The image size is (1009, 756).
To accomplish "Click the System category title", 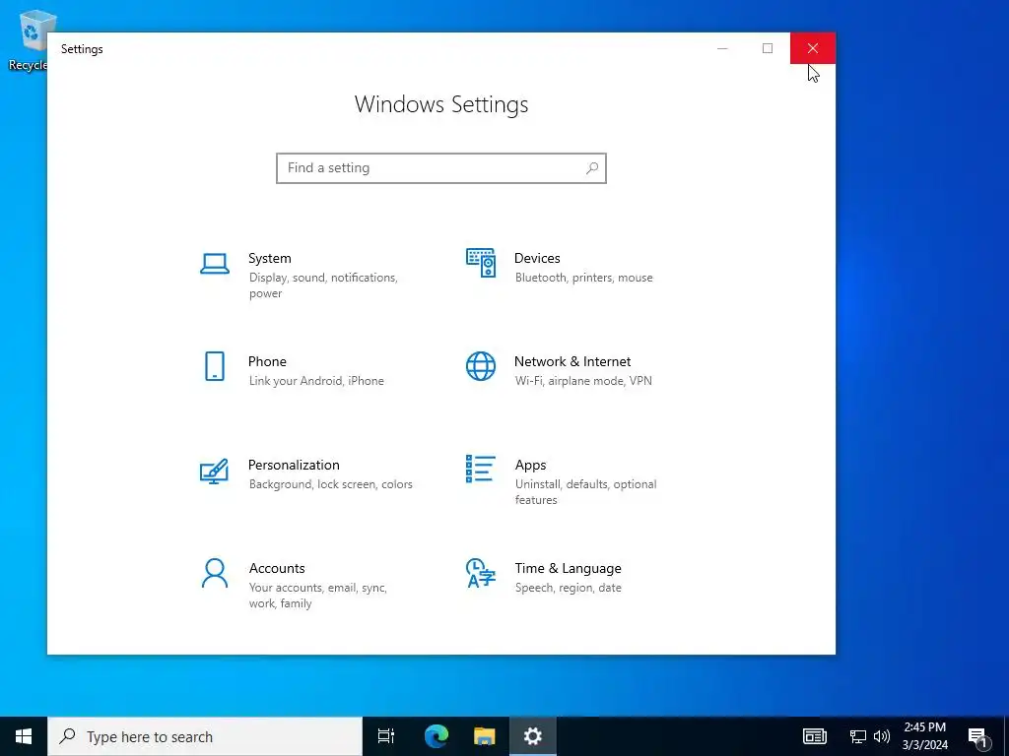I will [270, 259].
